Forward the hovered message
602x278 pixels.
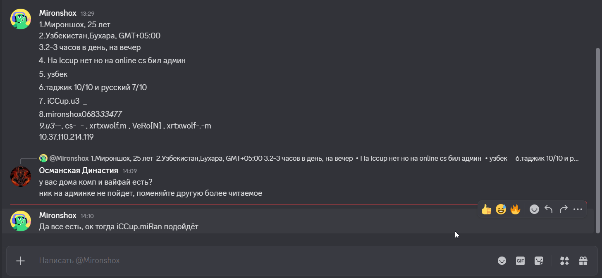pos(563,209)
